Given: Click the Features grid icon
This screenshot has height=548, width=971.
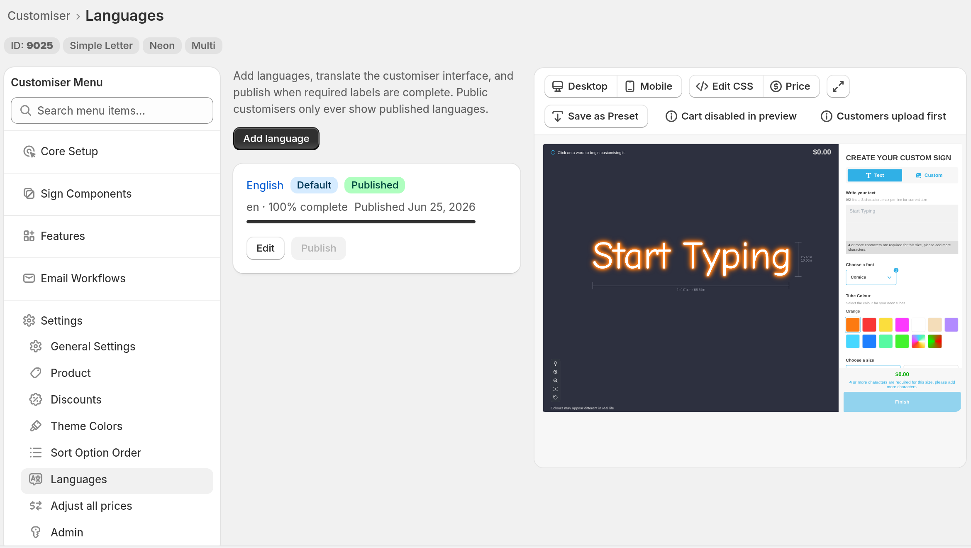Looking at the screenshot, I should pos(29,236).
